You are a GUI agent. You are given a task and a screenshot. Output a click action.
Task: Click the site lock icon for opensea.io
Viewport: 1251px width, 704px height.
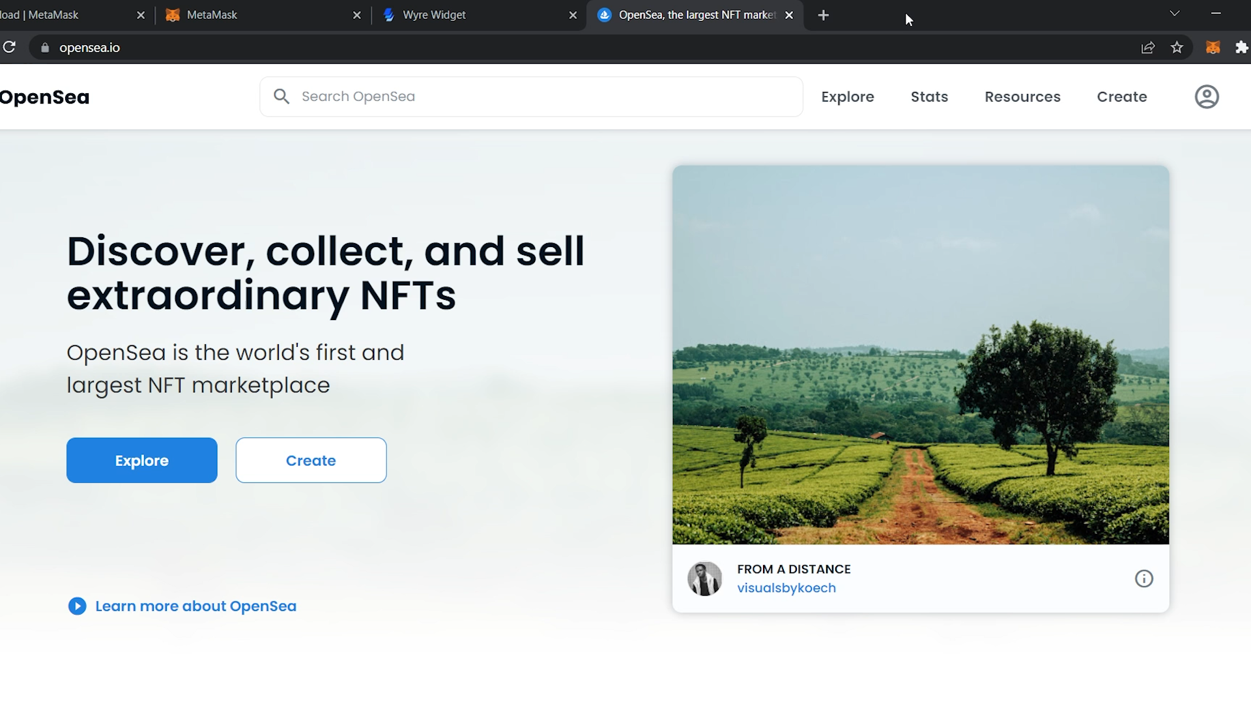point(44,47)
